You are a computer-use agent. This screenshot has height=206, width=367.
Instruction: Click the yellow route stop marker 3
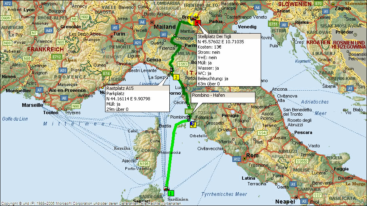point(176,77)
